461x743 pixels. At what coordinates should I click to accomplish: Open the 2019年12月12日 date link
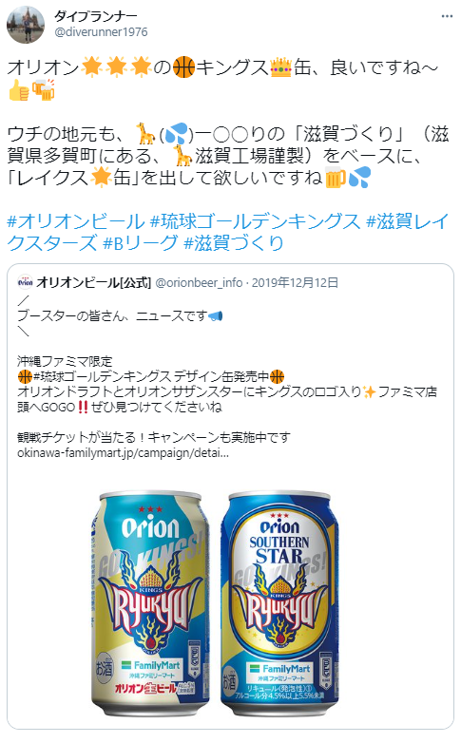pyautogui.click(x=295, y=282)
